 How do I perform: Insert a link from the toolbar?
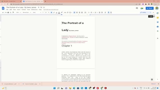(x=65, y=12)
